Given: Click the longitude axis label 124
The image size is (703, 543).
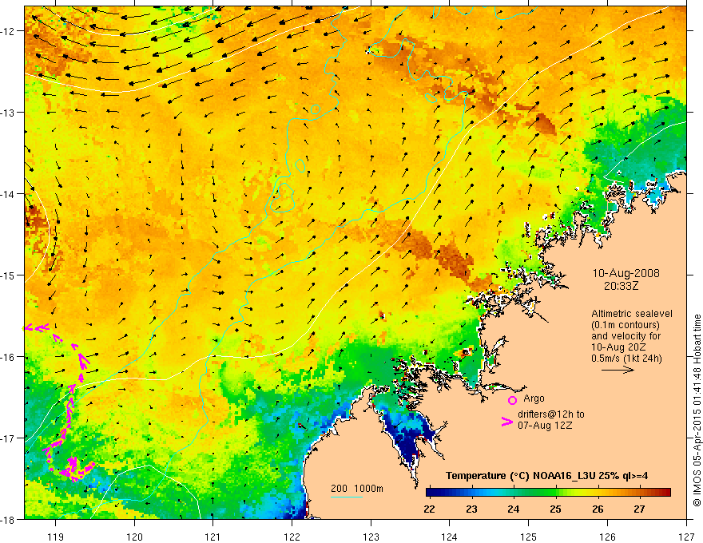Looking at the screenshot, I should pos(450,537).
